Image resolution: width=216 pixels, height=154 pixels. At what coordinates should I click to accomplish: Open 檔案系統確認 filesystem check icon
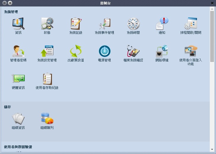tap(133, 51)
